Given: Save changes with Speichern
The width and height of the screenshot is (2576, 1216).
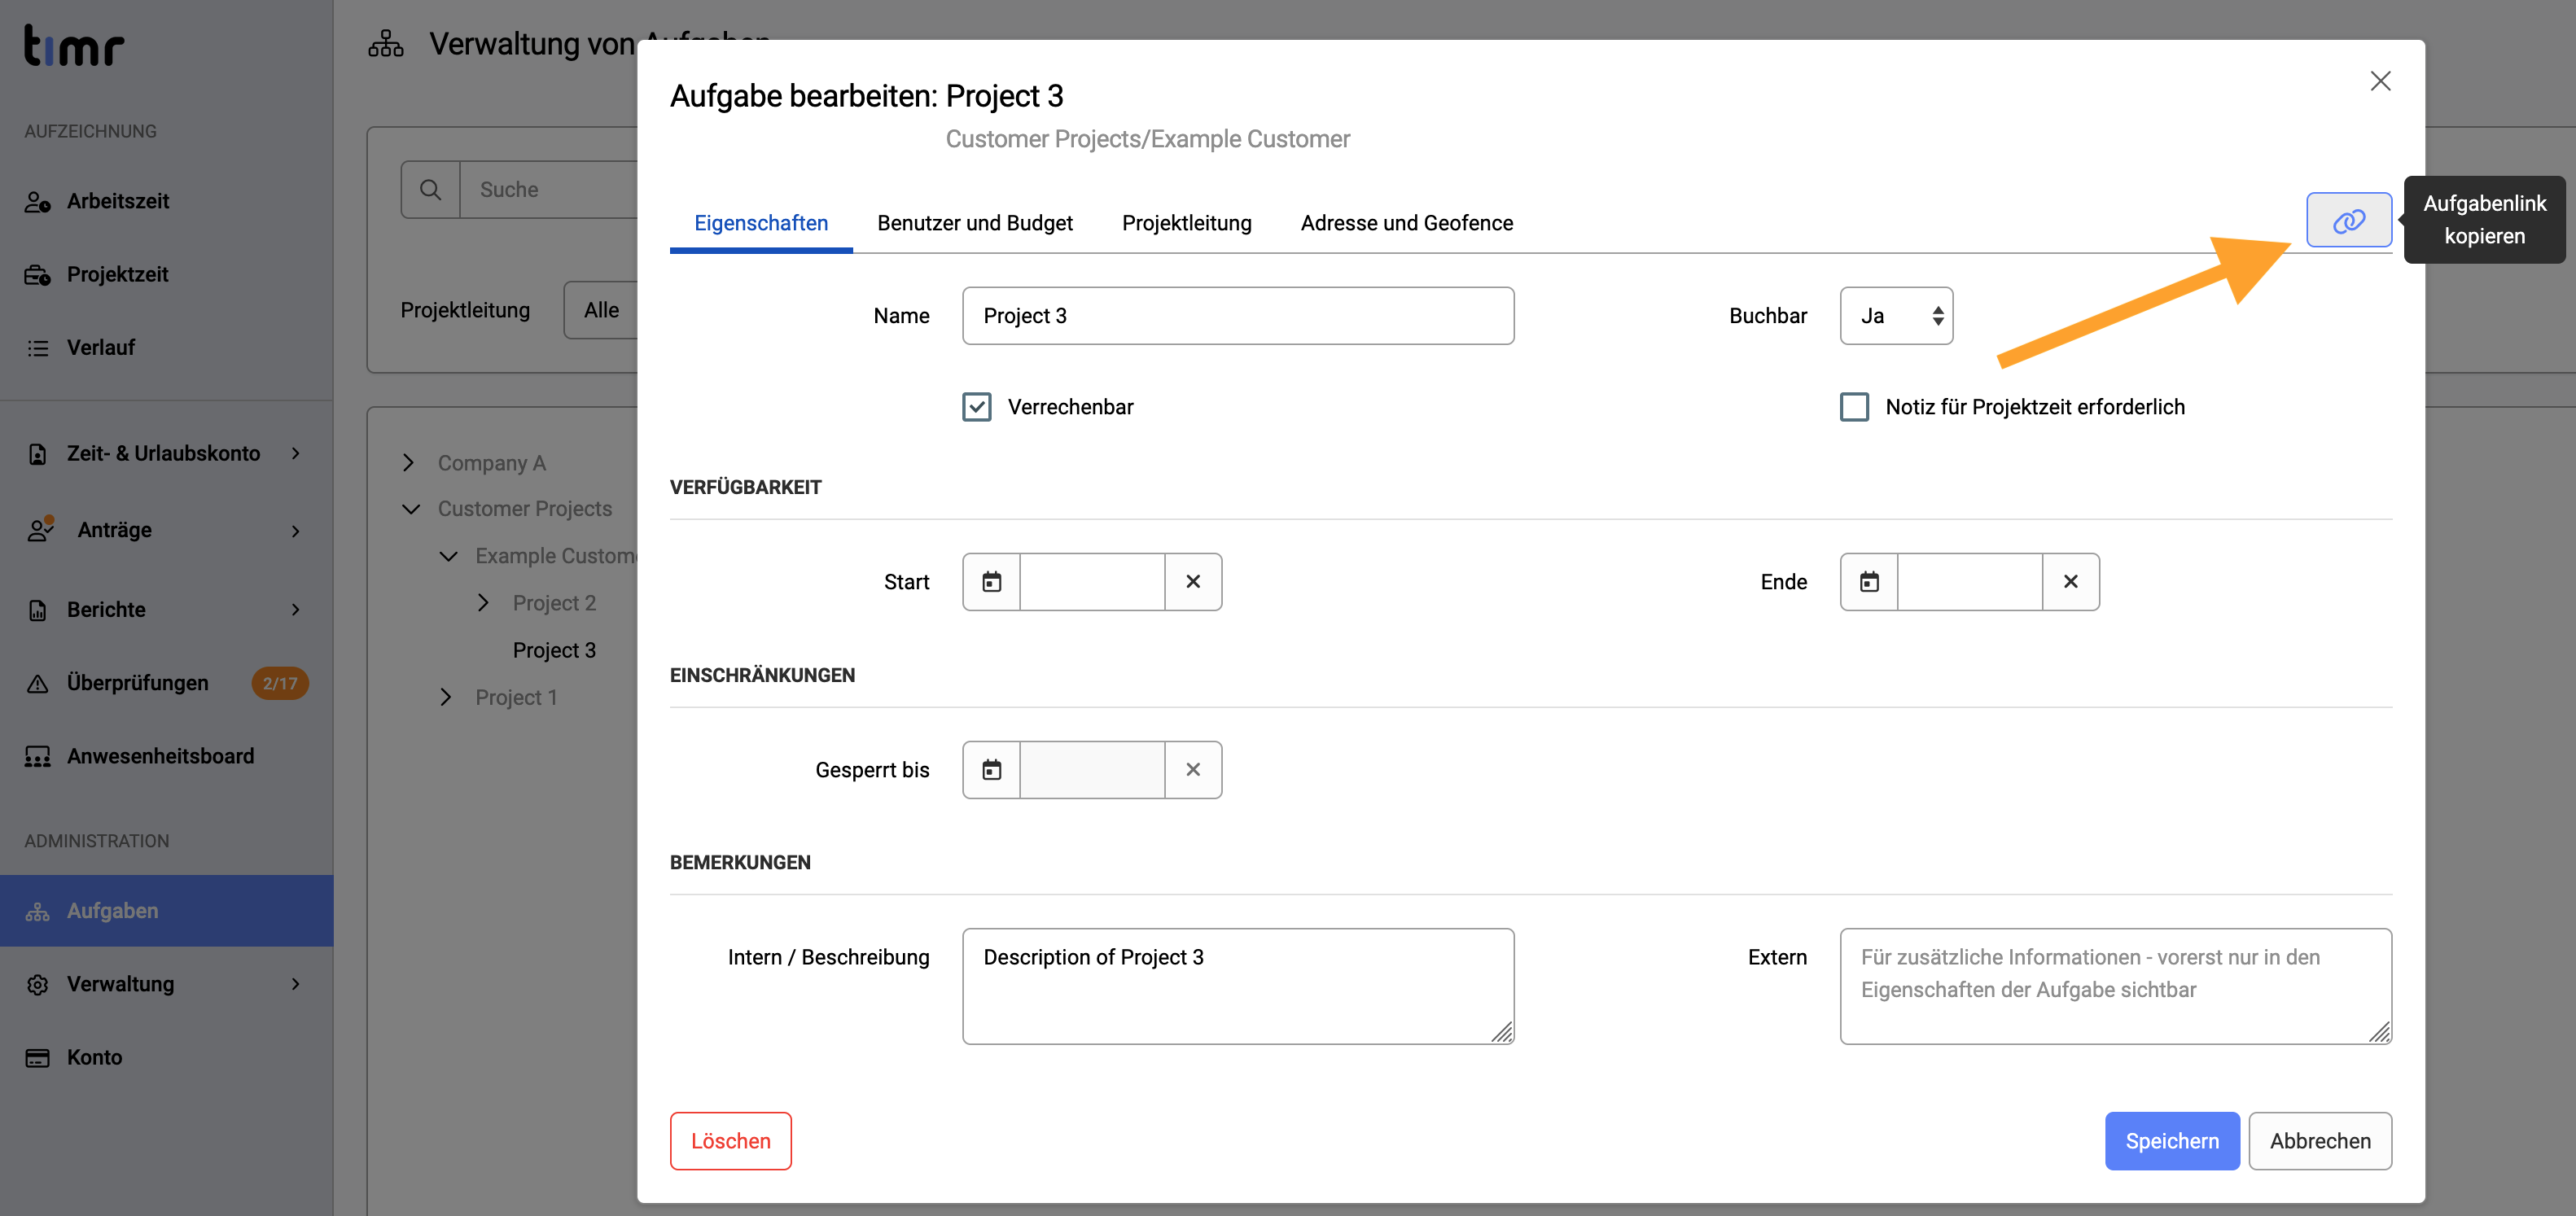Looking at the screenshot, I should 2172,1141.
